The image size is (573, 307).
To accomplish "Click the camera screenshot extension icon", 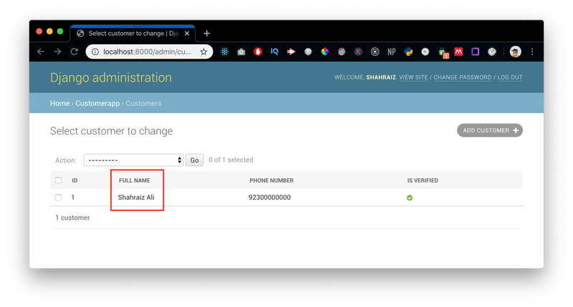I will coord(241,52).
